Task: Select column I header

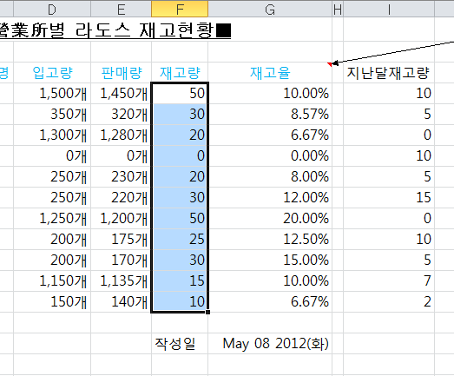Action: point(389,10)
